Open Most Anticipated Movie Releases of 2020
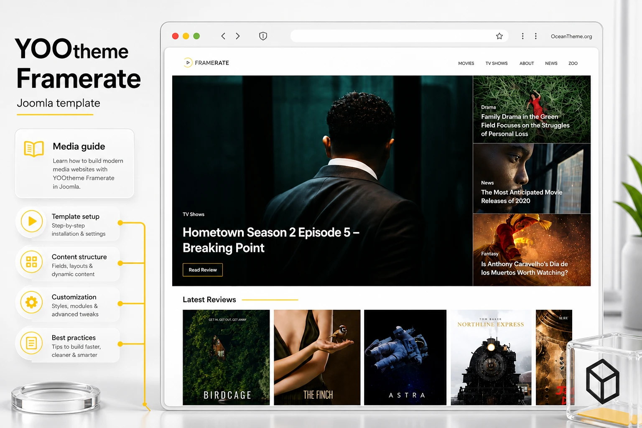The width and height of the screenshot is (642, 428). pos(522,196)
